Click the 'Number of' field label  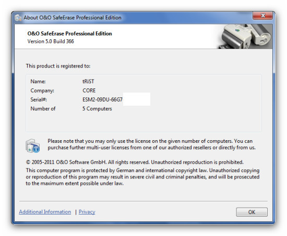tap(43, 109)
